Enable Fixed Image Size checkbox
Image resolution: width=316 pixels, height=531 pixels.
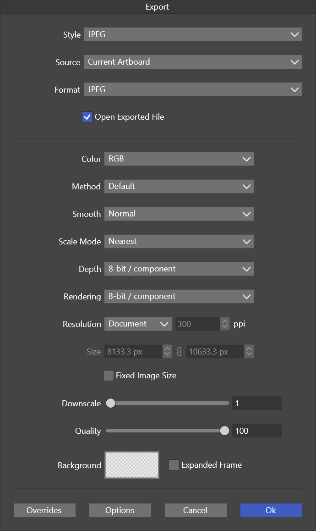tap(108, 376)
